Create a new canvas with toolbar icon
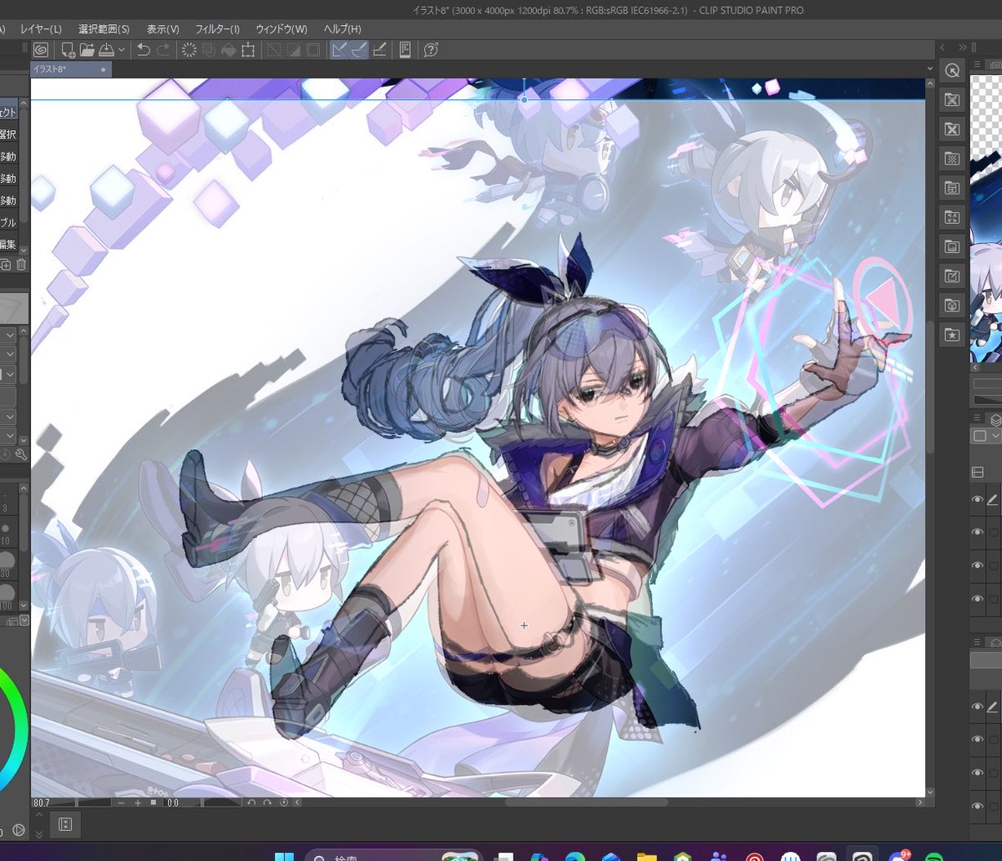 pyautogui.click(x=68, y=50)
